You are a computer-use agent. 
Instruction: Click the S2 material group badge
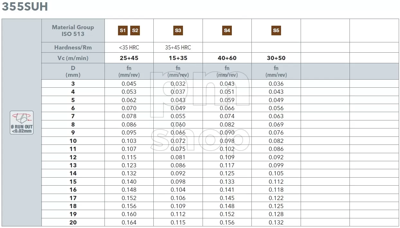point(135,31)
